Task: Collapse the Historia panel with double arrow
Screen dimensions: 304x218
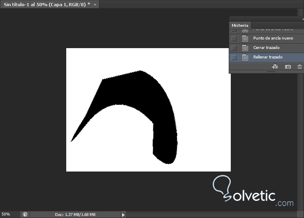Action: (303, 19)
